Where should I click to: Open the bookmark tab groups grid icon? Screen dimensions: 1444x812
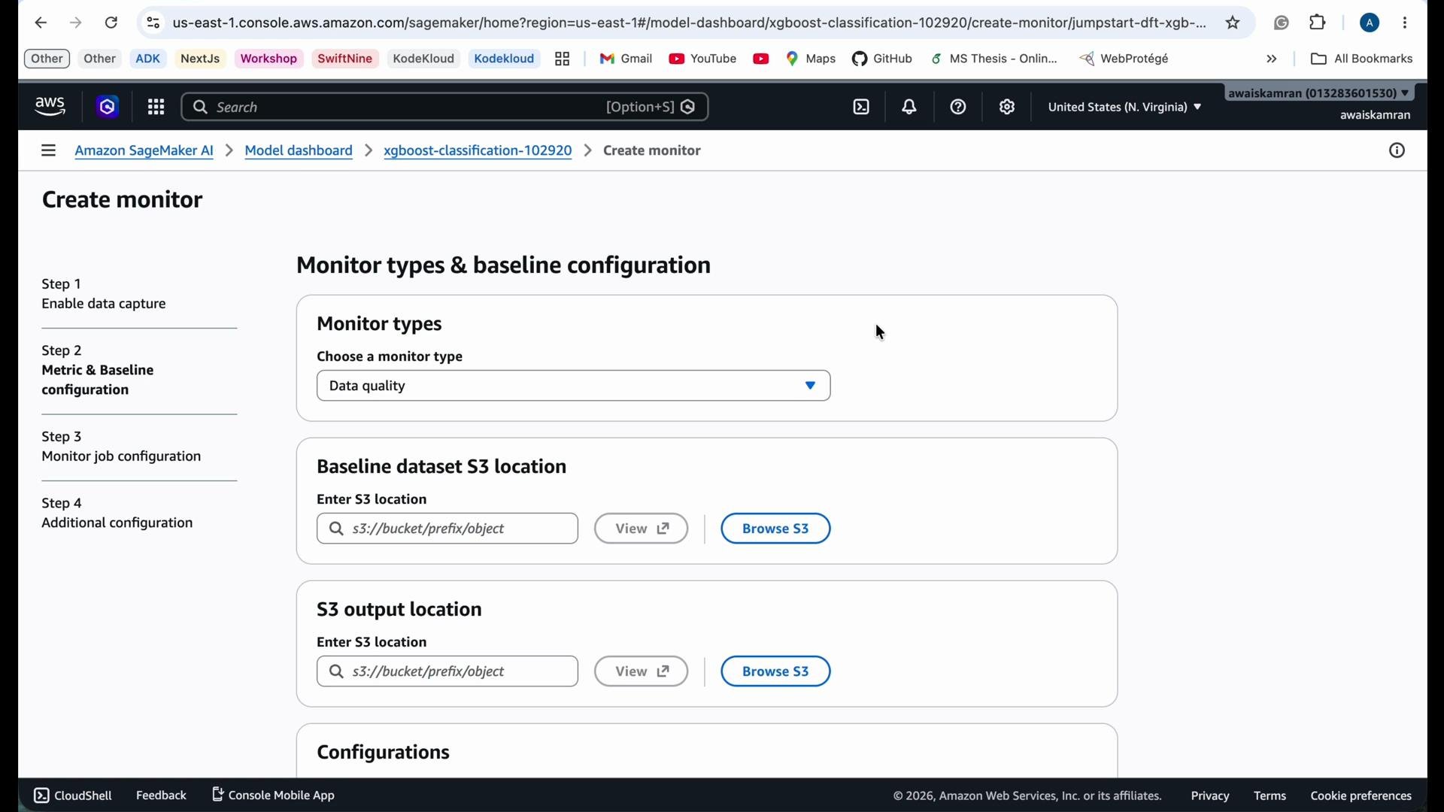click(x=563, y=59)
